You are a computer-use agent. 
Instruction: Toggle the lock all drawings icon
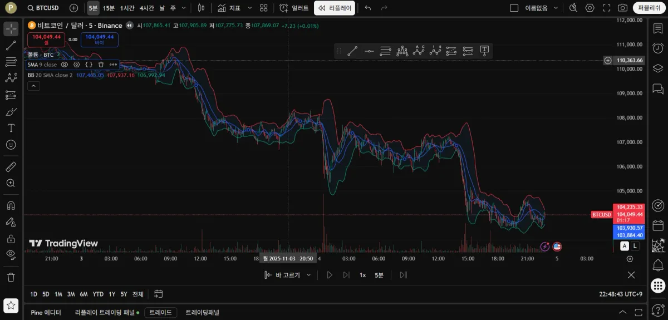click(11, 239)
